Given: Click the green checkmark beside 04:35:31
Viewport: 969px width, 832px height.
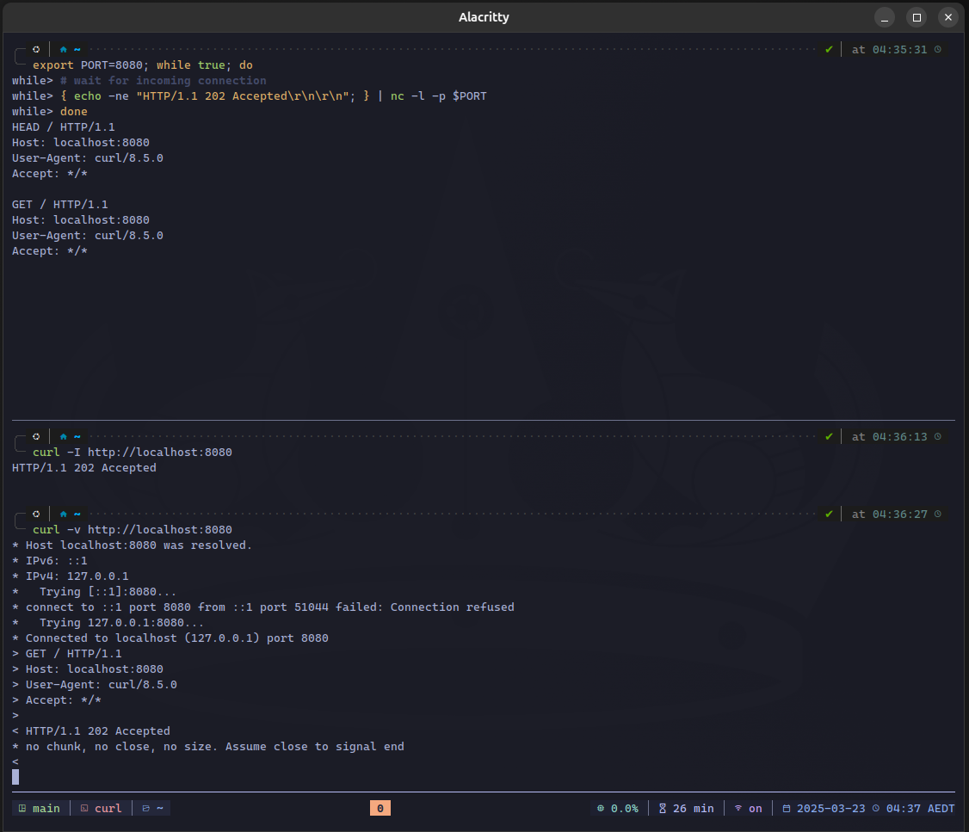Looking at the screenshot, I should (829, 49).
